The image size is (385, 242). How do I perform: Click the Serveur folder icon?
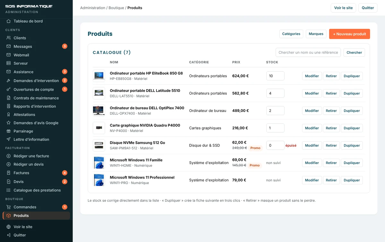point(9,63)
